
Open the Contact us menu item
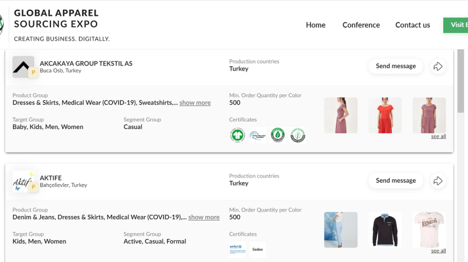(x=412, y=25)
